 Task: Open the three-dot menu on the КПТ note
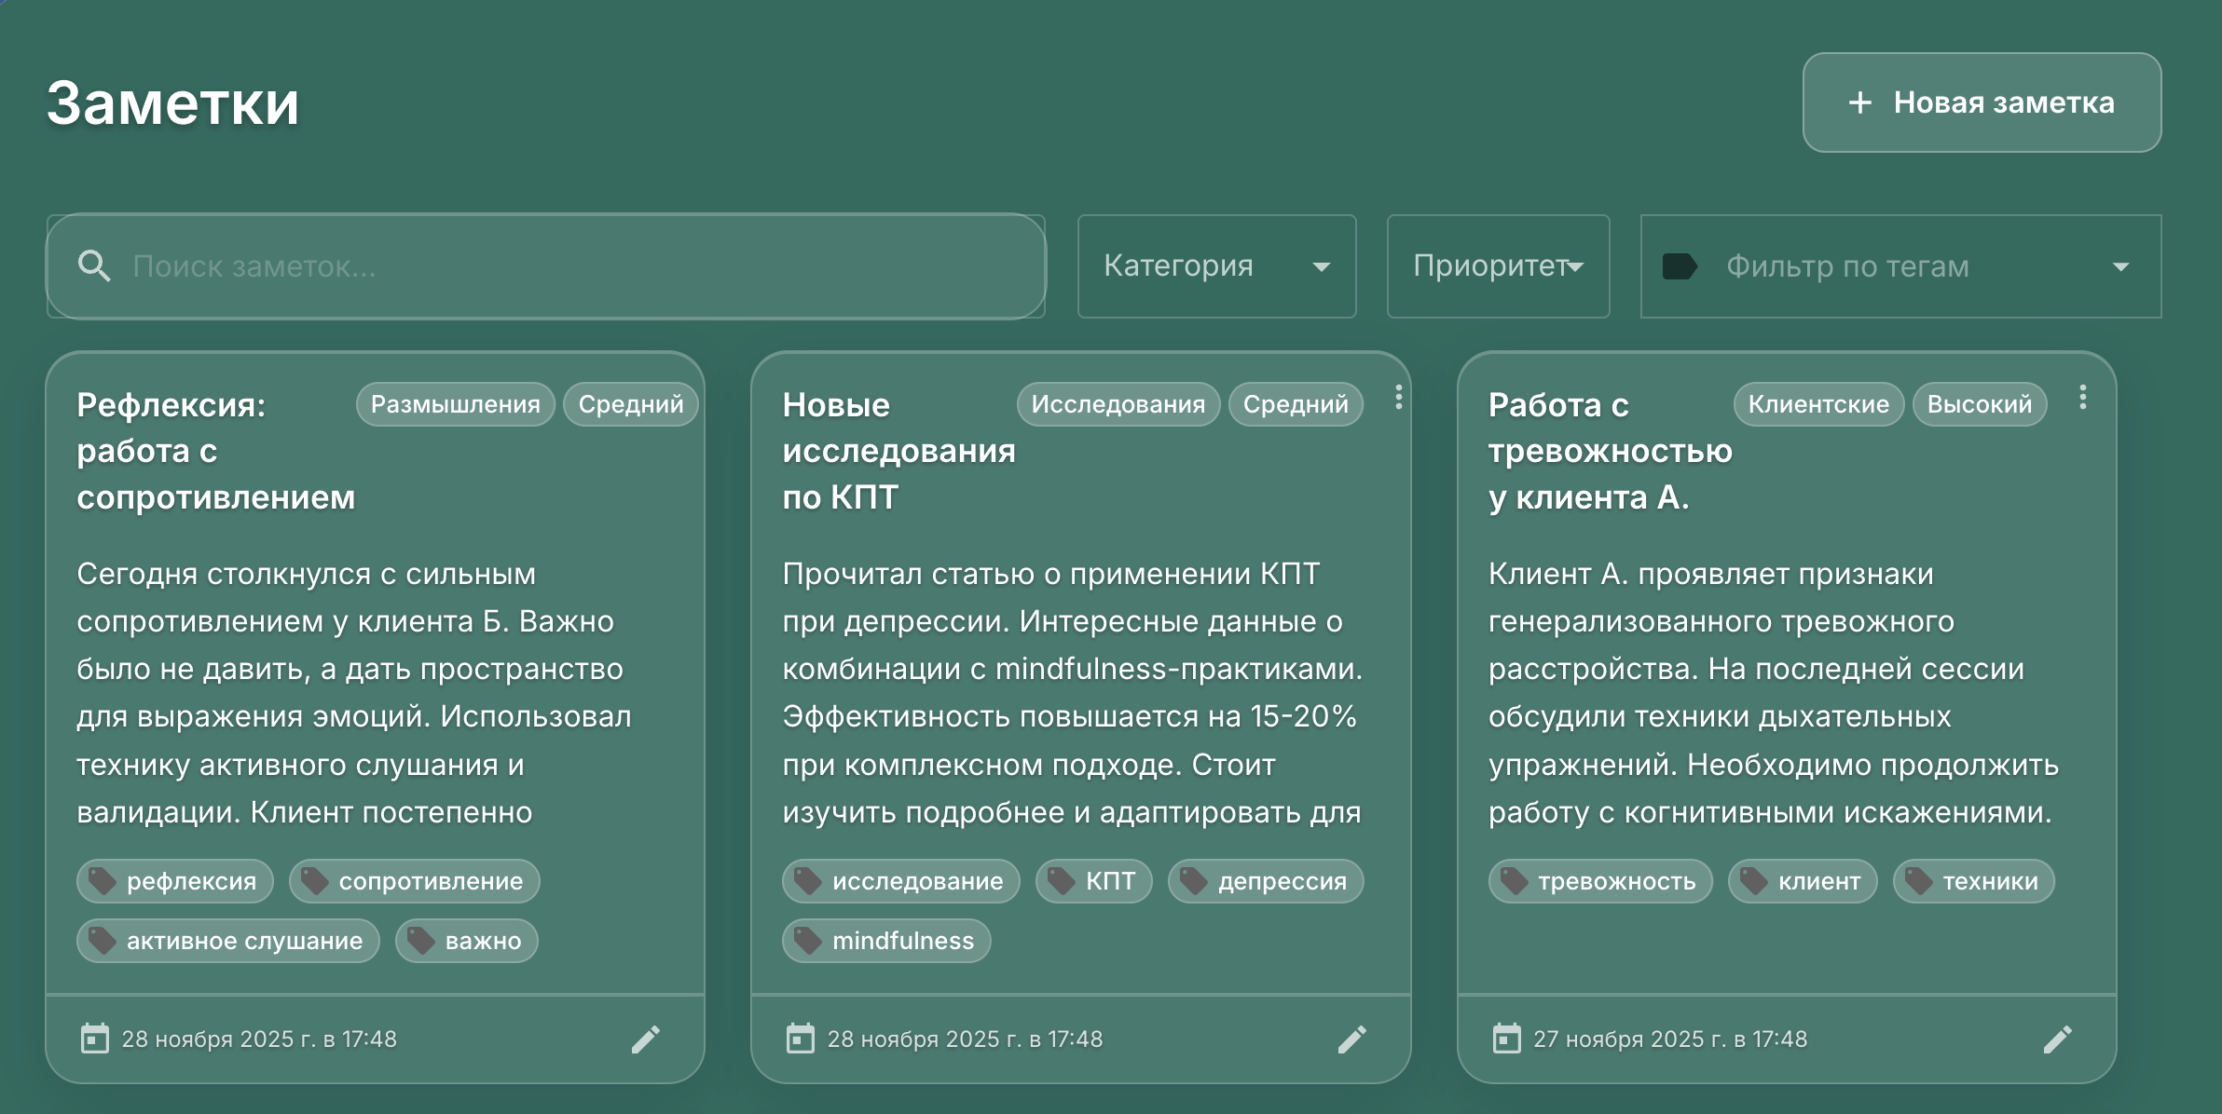[1398, 398]
